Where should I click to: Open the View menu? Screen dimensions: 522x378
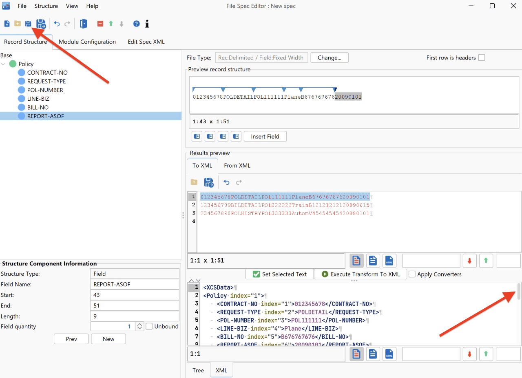point(72,6)
